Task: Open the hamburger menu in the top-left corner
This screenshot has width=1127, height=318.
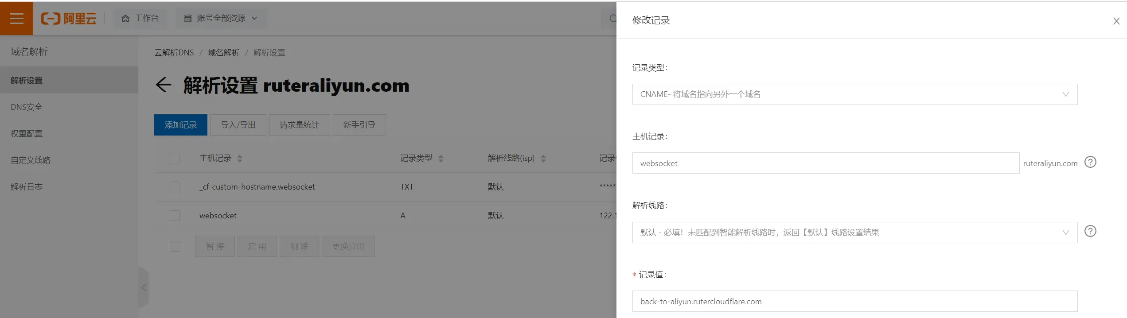Action: click(16, 18)
